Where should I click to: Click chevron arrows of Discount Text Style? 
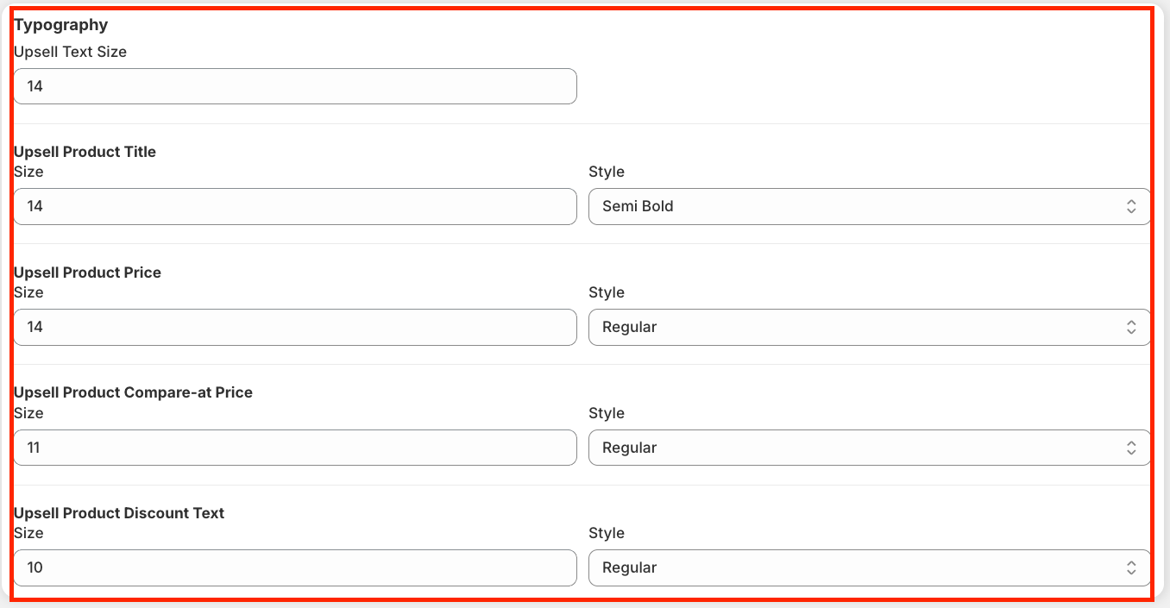click(1130, 568)
